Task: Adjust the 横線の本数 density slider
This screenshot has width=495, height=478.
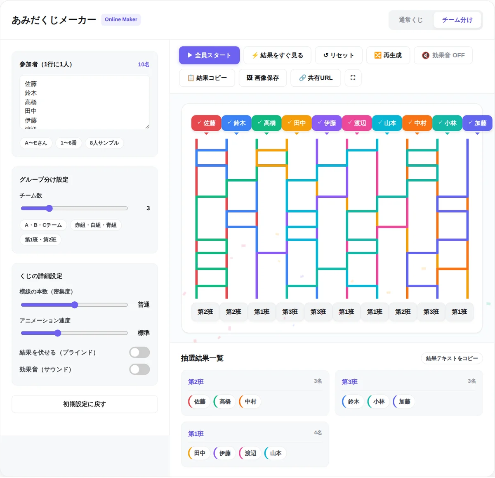Action: click(x=74, y=305)
